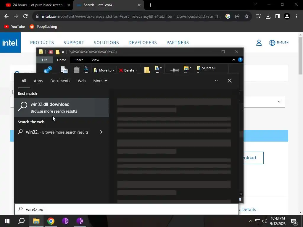This screenshot has width=303, height=227.
Task: Open File tab in Explorer
Action: [x=45, y=60]
